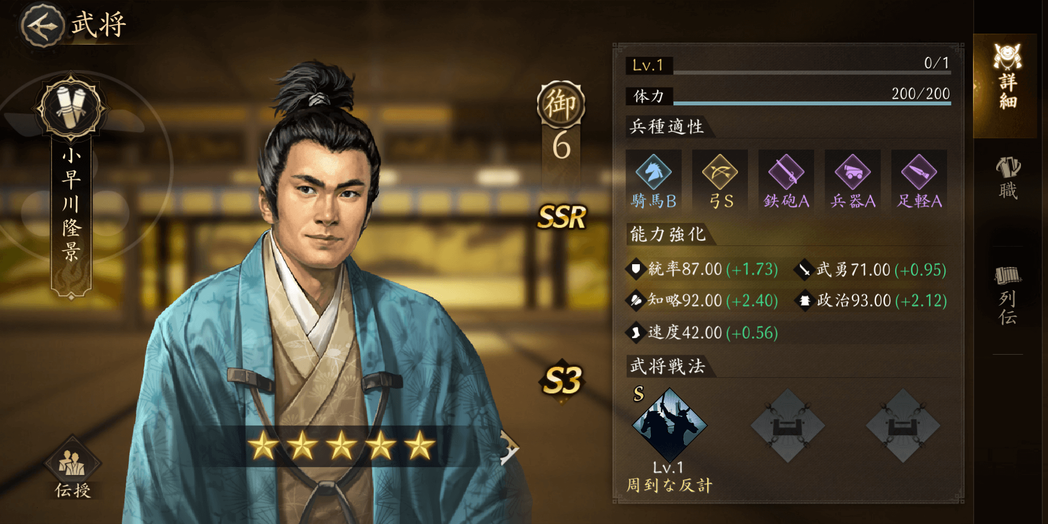Click the 体力 stamina bar
The width and height of the screenshot is (1048, 524).
click(x=788, y=95)
